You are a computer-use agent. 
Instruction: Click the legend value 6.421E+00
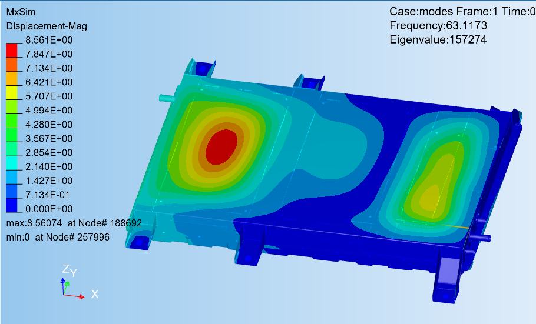[x=49, y=82]
